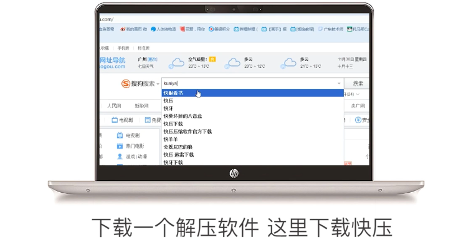Click the 免费 icon in nav bar
Viewport: 461px width, 245px height.
148,120
